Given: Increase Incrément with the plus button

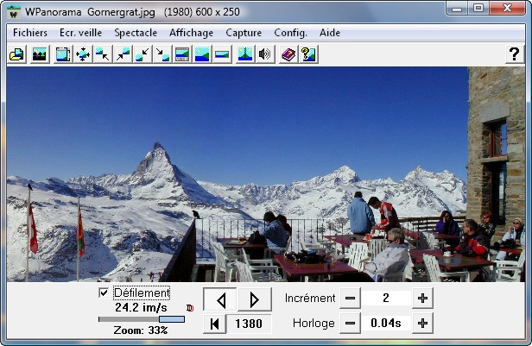Looking at the screenshot, I should click(x=422, y=299).
